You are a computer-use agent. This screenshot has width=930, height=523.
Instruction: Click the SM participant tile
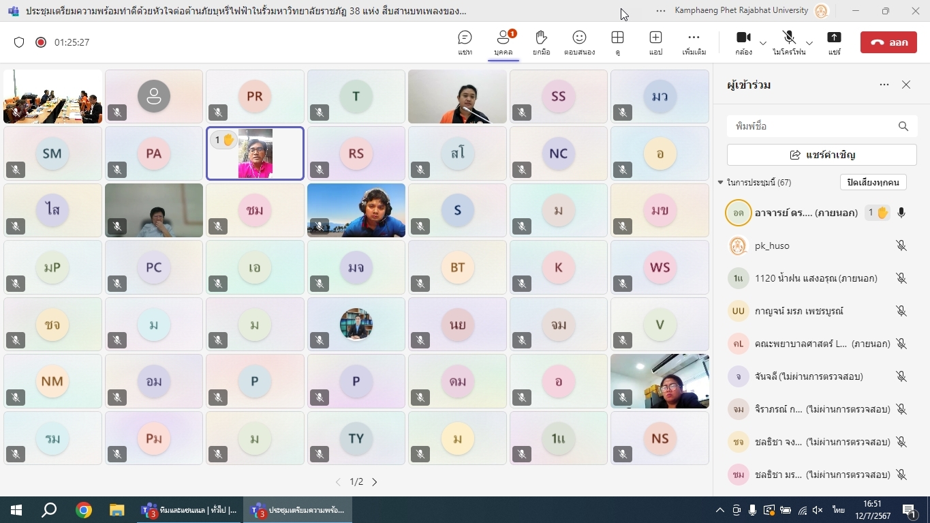coord(52,153)
